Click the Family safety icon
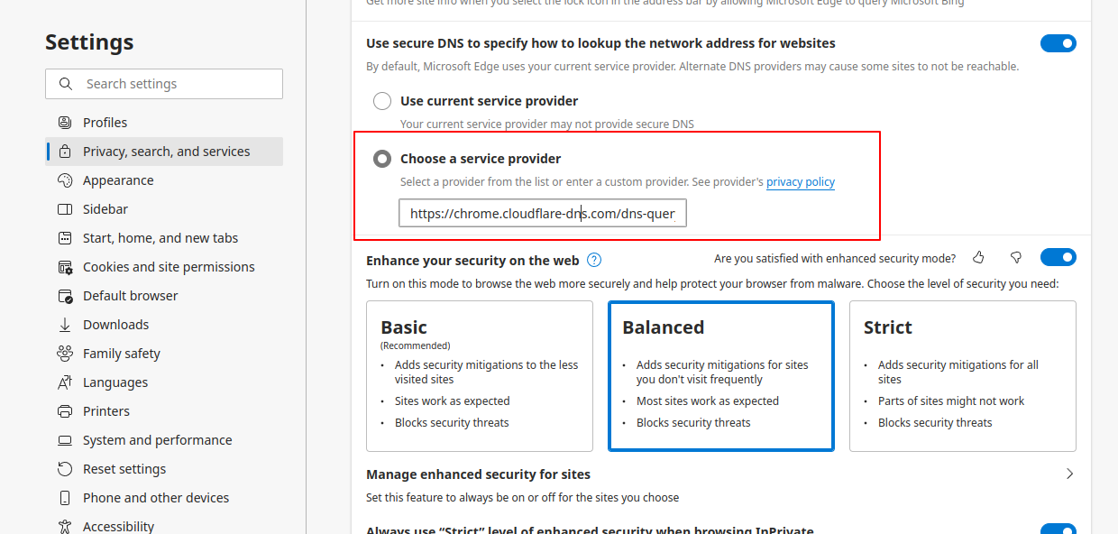This screenshot has width=1118, height=534. (64, 353)
